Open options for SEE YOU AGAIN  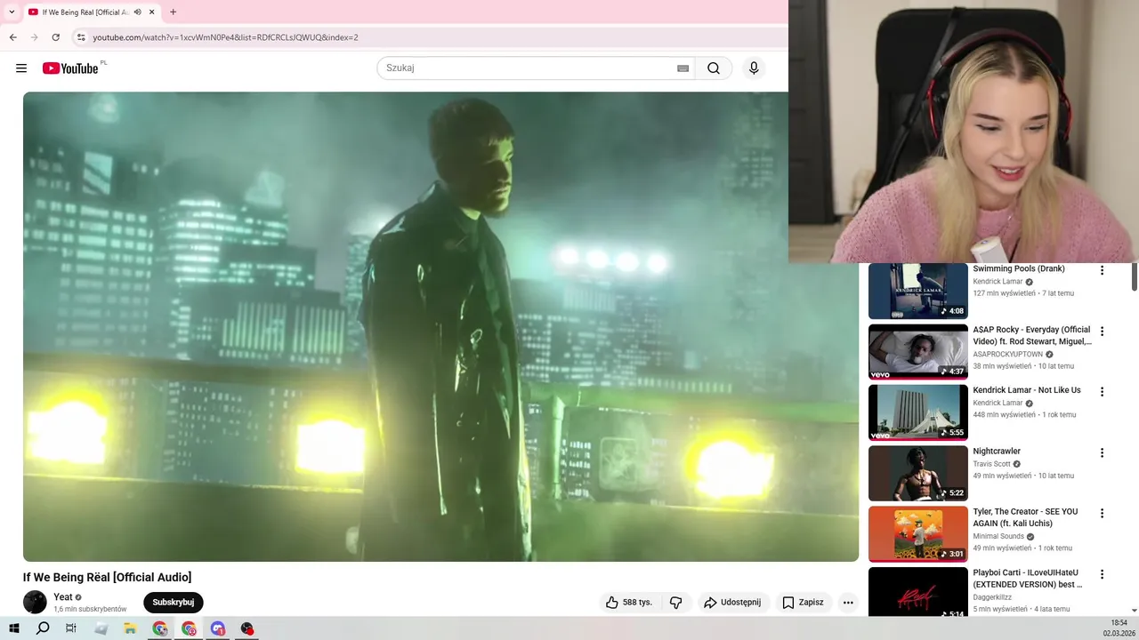(1102, 513)
